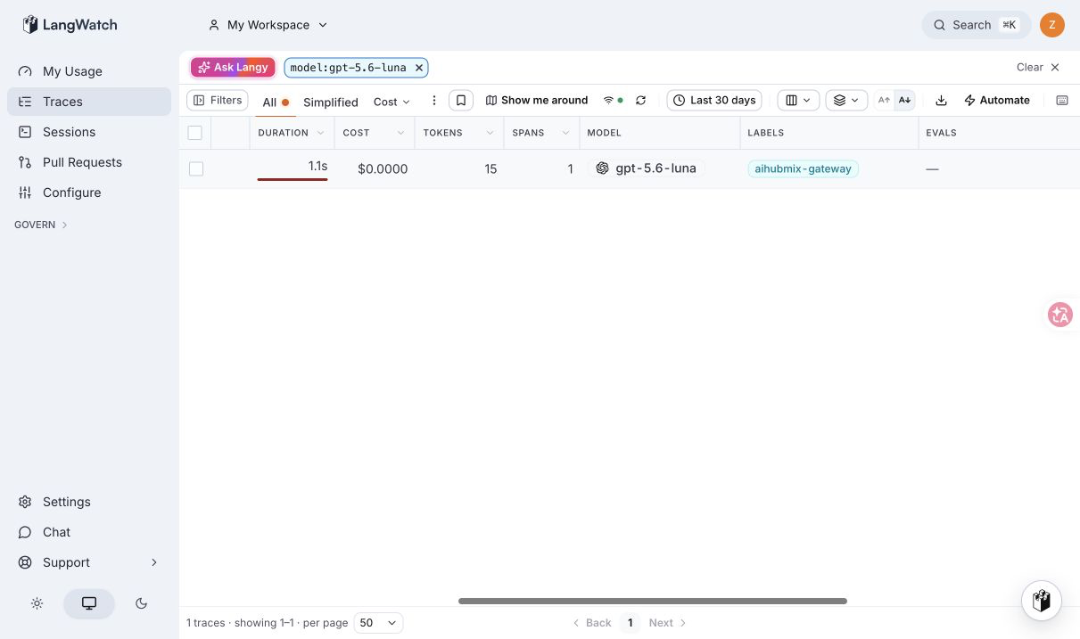The width and height of the screenshot is (1080, 639).
Task: Click the Automate button
Action: point(997,100)
